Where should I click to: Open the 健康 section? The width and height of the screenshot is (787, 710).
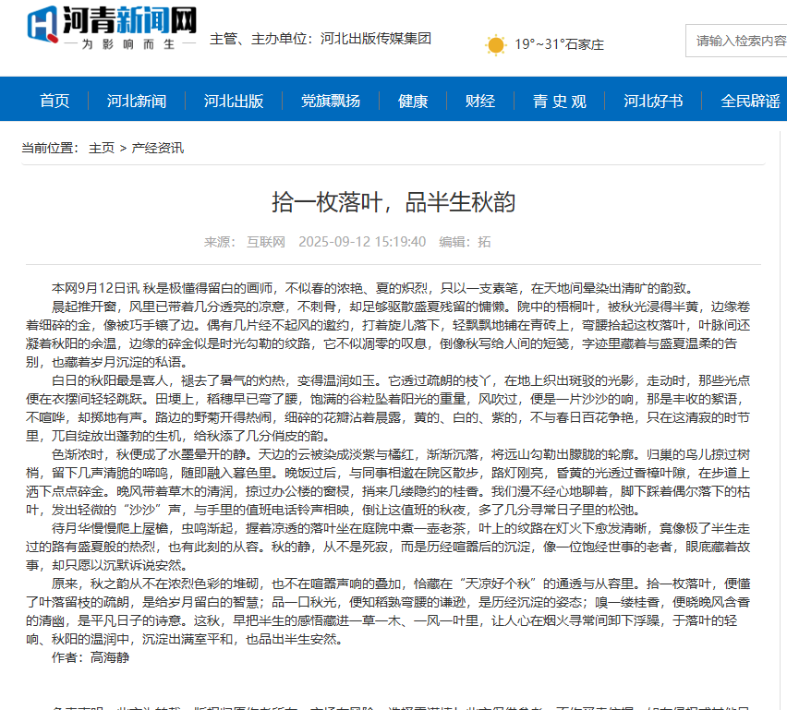tap(412, 100)
